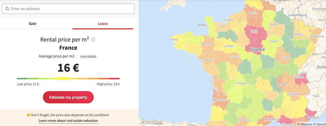Click the thinking emoji icon
Screen dimensions: 326x126
[29, 115]
